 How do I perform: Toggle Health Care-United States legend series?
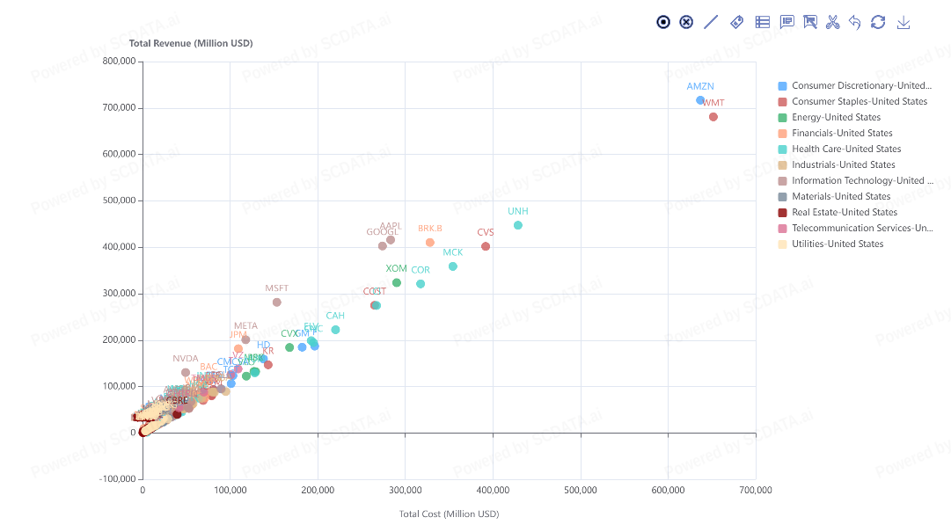pos(839,149)
